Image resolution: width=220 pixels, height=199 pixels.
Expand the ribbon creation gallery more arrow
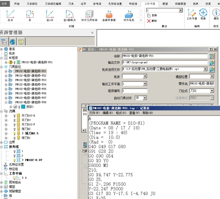click(141, 20)
